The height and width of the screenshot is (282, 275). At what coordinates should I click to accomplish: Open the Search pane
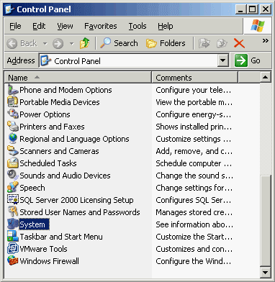pos(119,43)
